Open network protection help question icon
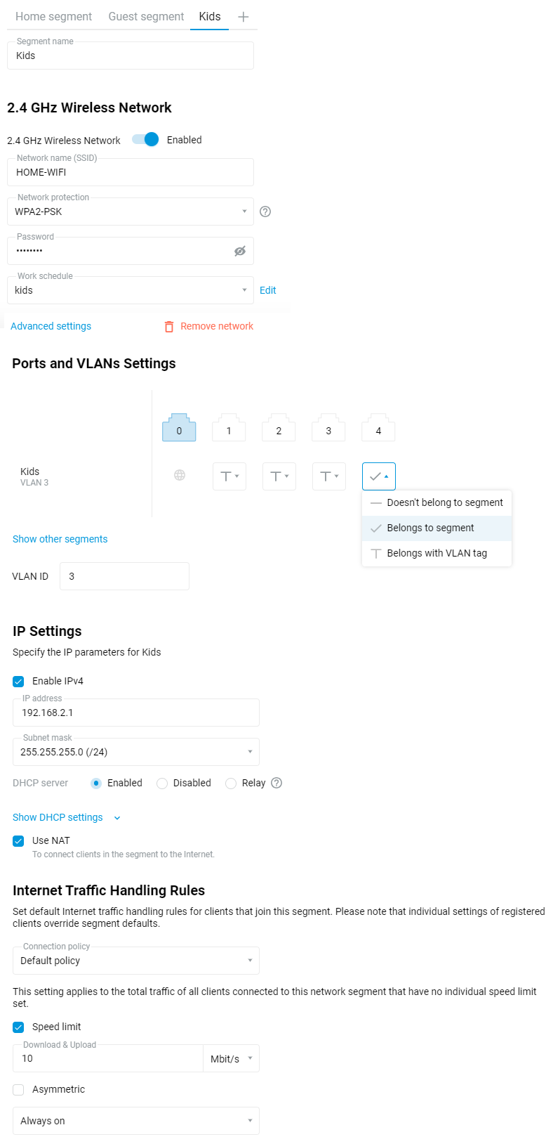Image resolution: width=553 pixels, height=1144 pixels. pos(265,212)
